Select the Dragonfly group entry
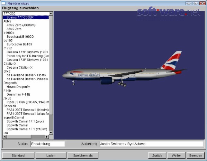 tap(26, 83)
